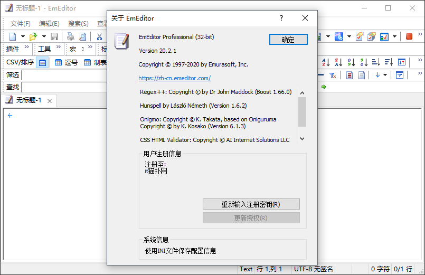The image size is (425, 275).
Task: Toggle the 制表 tab-separated mode
Action: [x=95, y=63]
